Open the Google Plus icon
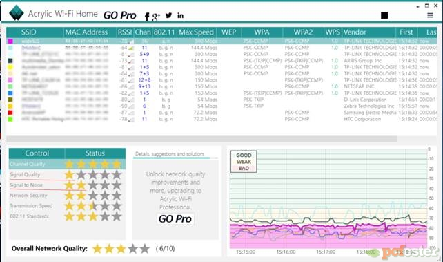Viewport: 443px width, 262px height. [x=156, y=17]
